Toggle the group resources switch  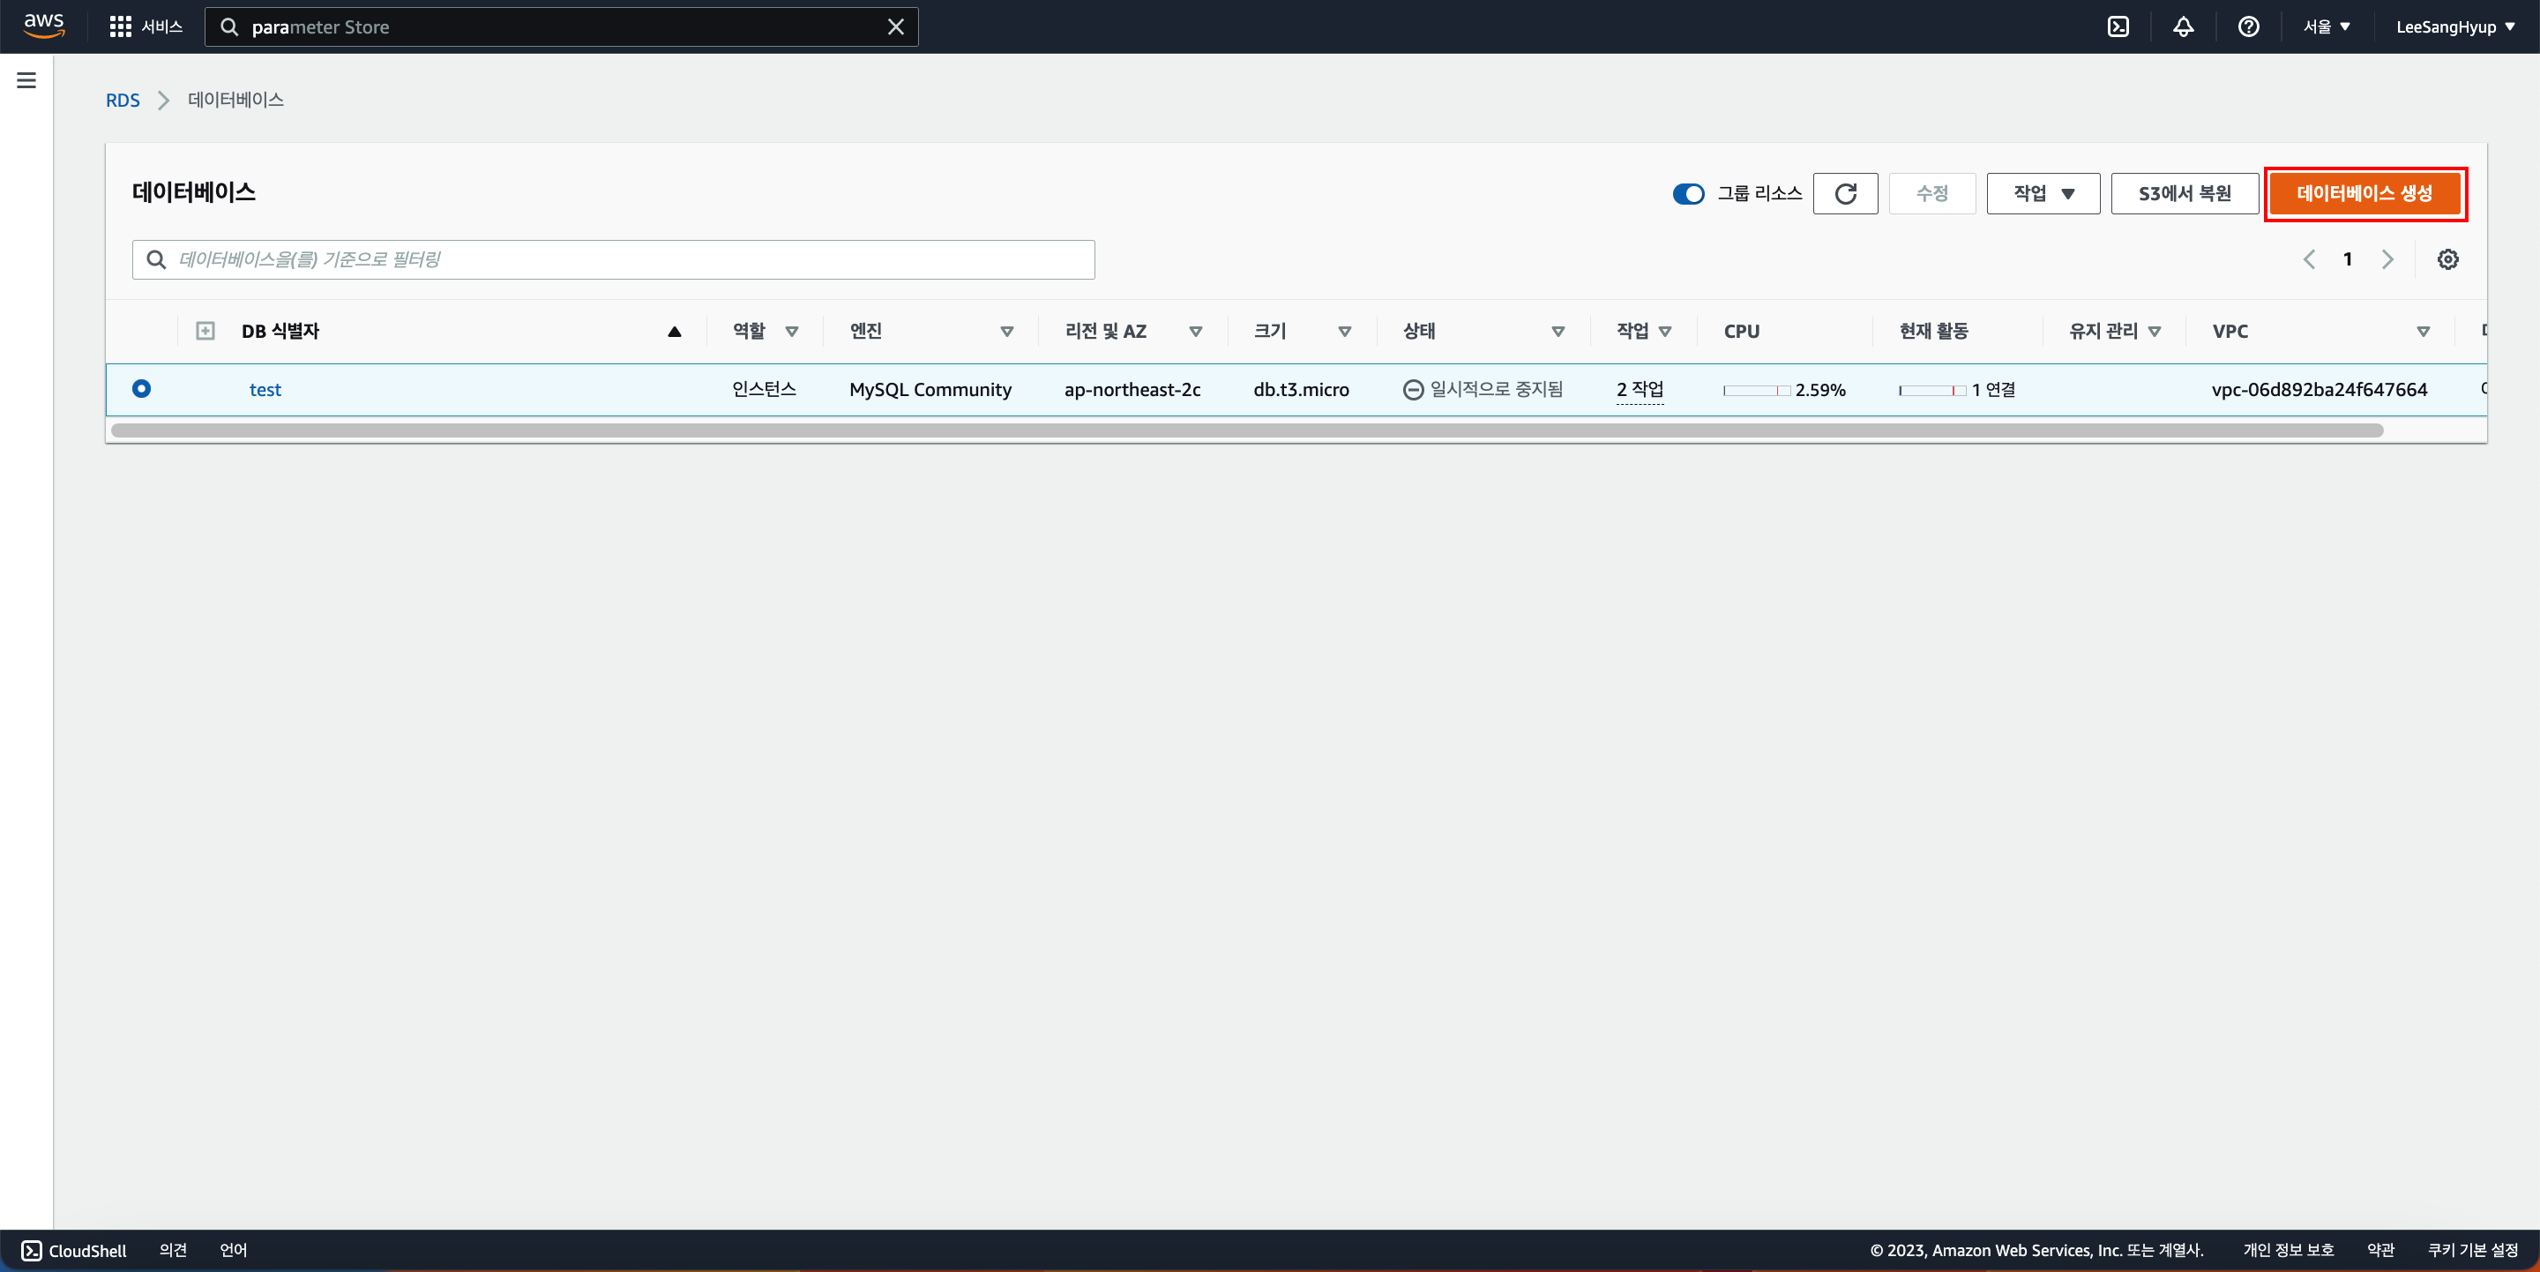[1688, 193]
